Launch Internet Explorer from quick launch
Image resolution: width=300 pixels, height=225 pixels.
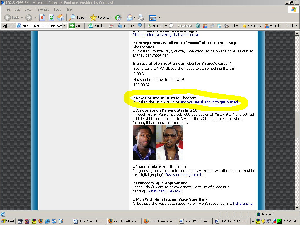point(47,221)
